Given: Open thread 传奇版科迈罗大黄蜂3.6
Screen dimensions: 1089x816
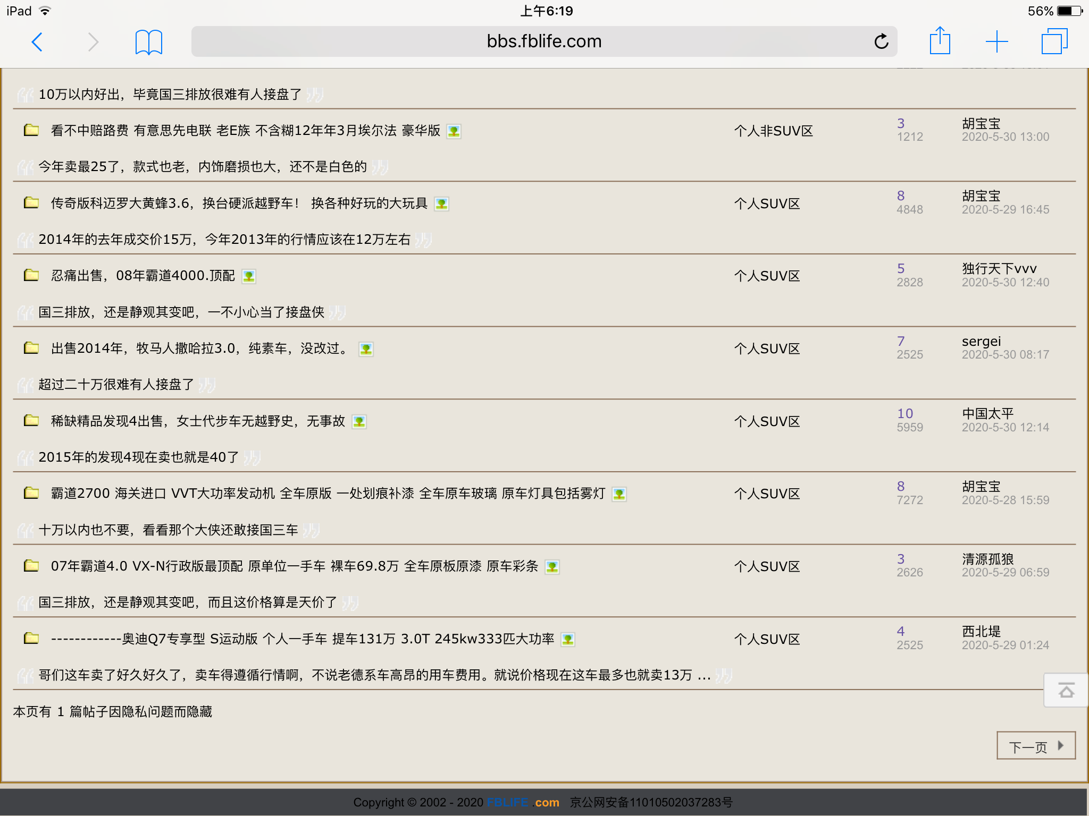Looking at the screenshot, I should click(x=239, y=203).
